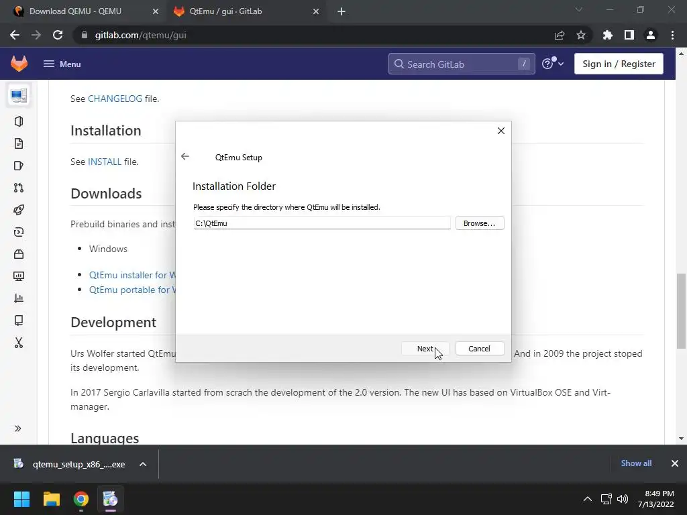
Task: Open Chrome profile icon
Action: pyautogui.click(x=651, y=35)
